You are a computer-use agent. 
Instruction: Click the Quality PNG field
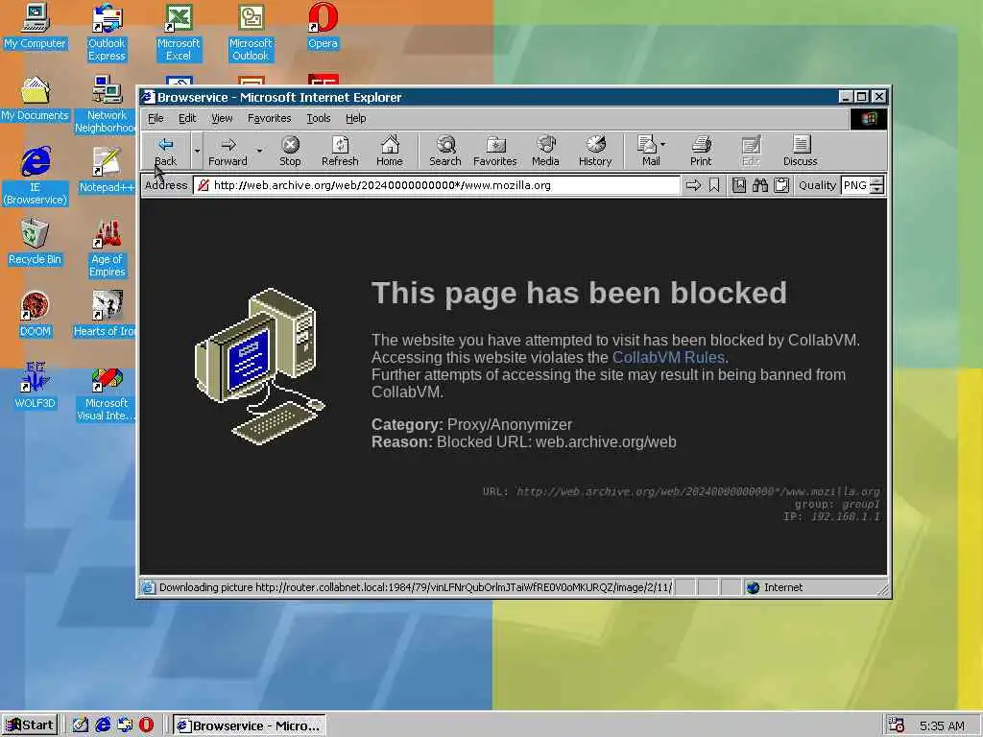tap(855, 185)
